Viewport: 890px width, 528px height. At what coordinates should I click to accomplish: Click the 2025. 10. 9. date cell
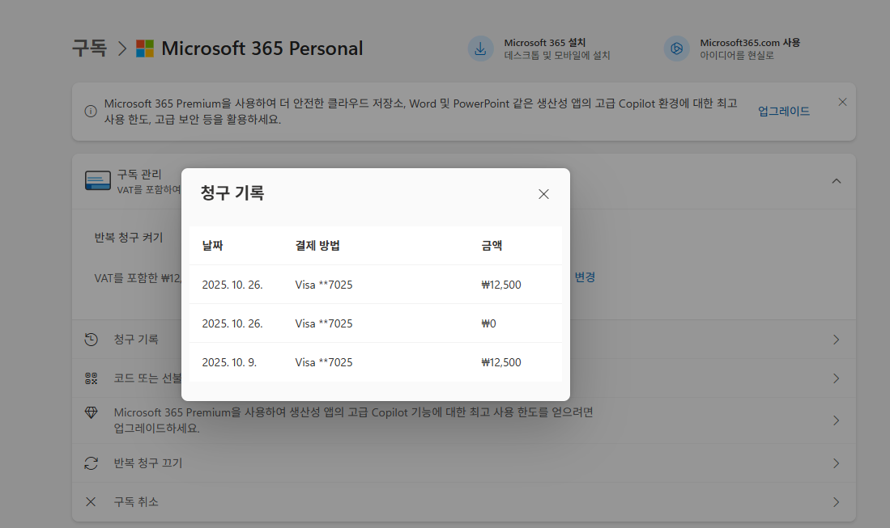click(x=229, y=362)
